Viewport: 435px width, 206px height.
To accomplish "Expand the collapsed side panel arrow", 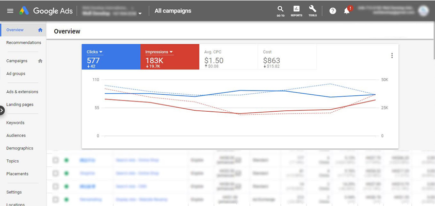I will (2, 110).
